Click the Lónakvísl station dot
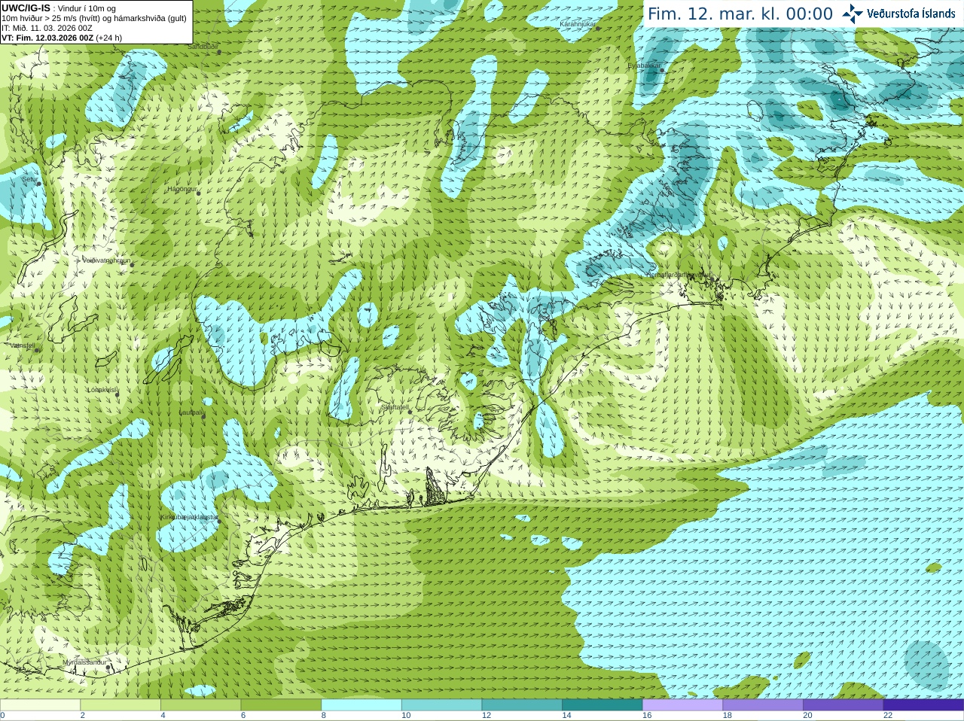Viewport: 964px width, 721px height. point(117,394)
